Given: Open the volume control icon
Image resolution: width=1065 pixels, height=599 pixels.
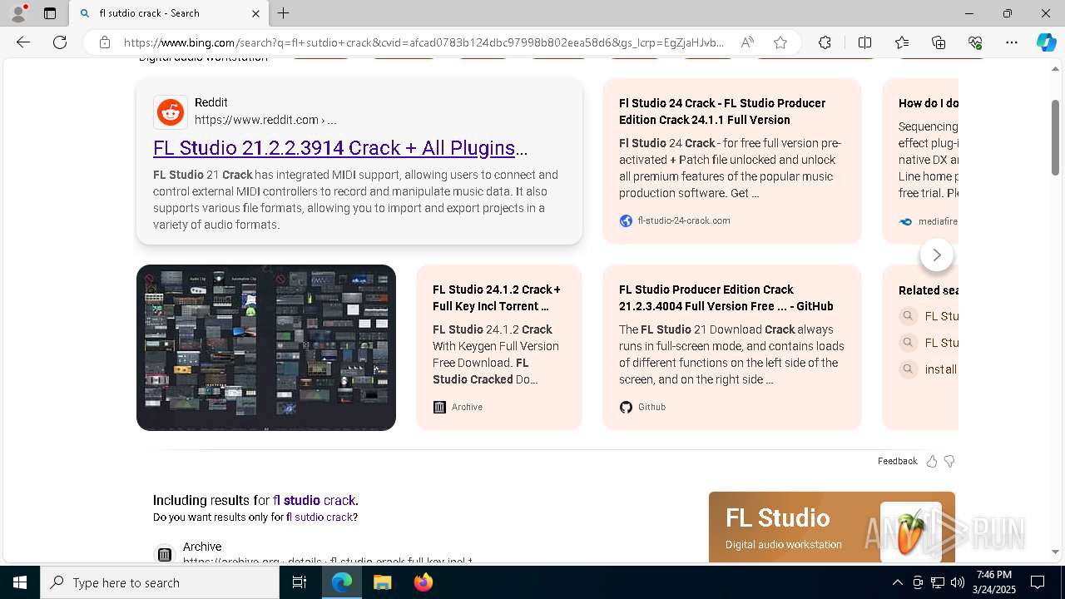Looking at the screenshot, I should [958, 582].
